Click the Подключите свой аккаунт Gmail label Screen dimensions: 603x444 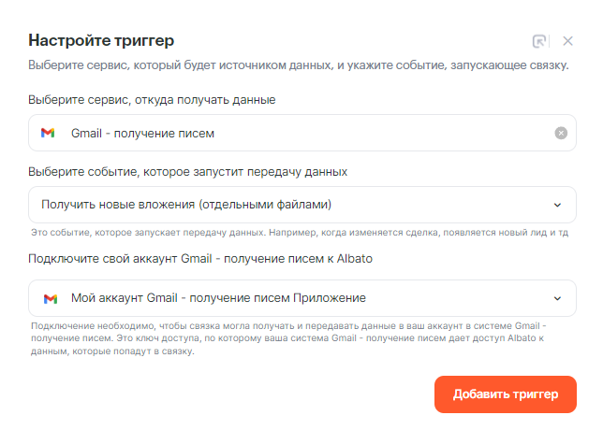click(x=200, y=258)
